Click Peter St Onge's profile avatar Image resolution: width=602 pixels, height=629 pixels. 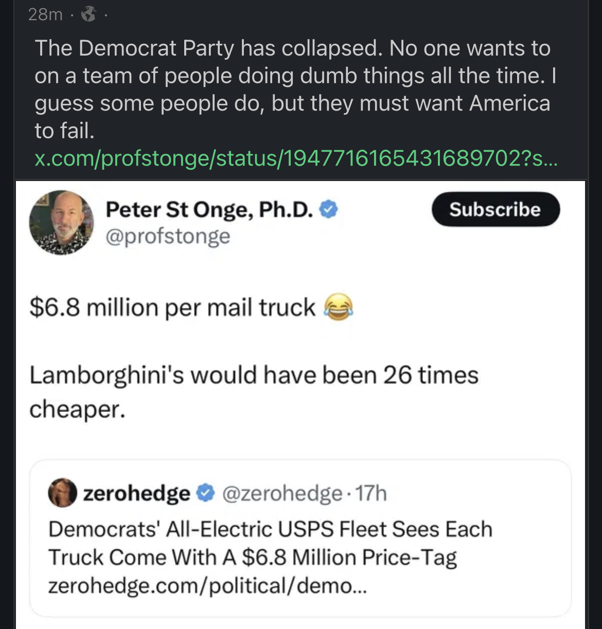click(62, 223)
